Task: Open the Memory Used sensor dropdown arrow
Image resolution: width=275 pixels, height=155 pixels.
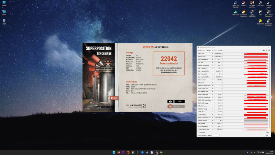Action: [x=213, y=80]
